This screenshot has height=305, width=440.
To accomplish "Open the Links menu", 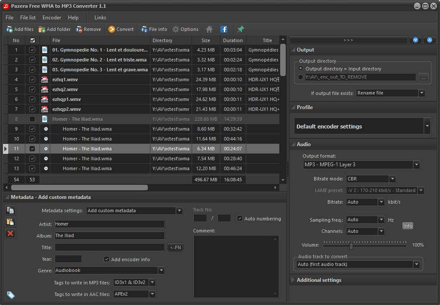I will pos(100,17).
